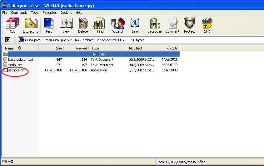The width and height of the screenshot is (264, 166).
Task: Open the Comment tool
Action: tap(172, 25)
